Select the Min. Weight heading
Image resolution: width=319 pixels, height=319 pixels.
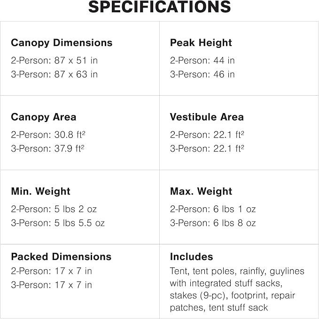40,192
